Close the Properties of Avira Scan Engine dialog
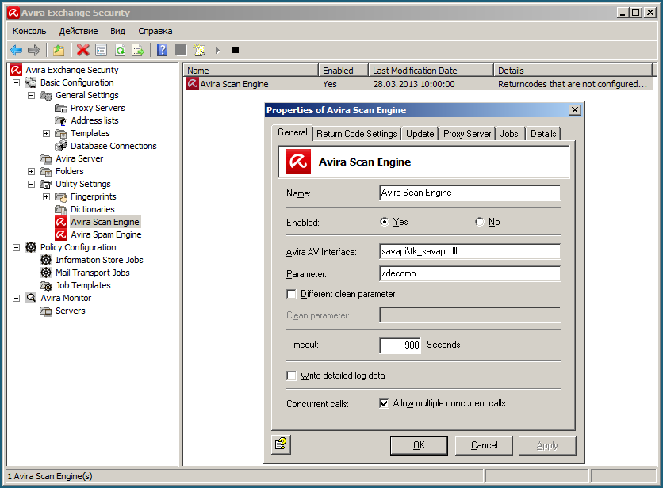Screen dimensions: 663x488 tap(575, 110)
